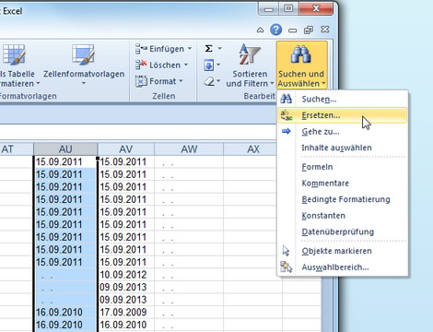Click the minimize ribbon caret icon
Viewport: 433px width, 332px height.
pyautogui.click(x=260, y=30)
